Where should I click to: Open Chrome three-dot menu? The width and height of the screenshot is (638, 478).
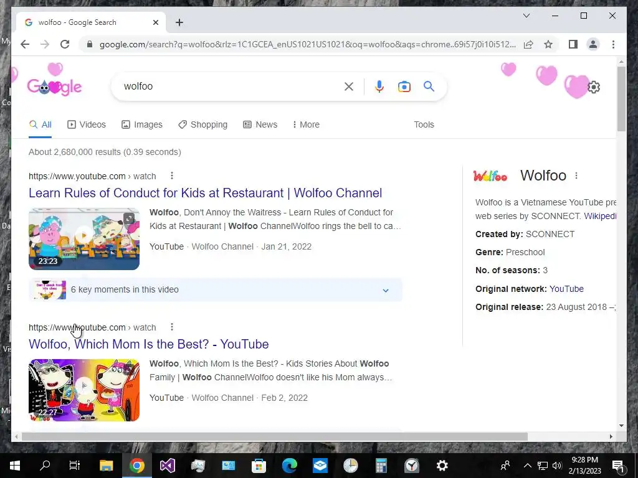pos(613,44)
